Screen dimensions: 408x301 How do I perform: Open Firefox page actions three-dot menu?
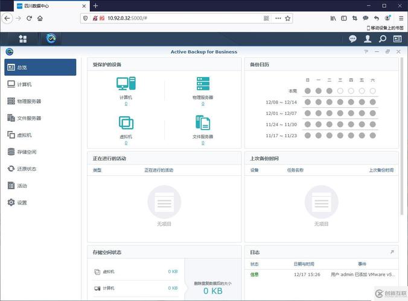click(x=278, y=18)
